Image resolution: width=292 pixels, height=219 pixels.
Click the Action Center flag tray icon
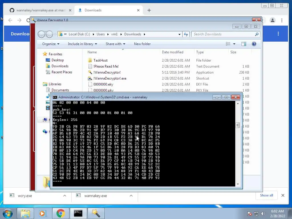click(249, 213)
